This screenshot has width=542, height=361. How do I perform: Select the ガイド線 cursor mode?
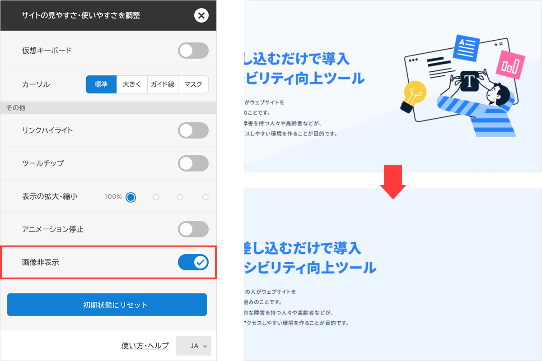tap(163, 84)
